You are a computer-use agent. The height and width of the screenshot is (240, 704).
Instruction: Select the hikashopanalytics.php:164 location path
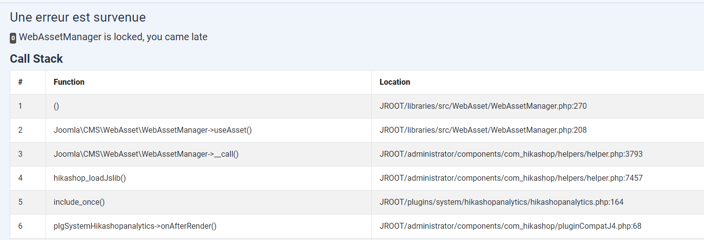(x=502, y=202)
